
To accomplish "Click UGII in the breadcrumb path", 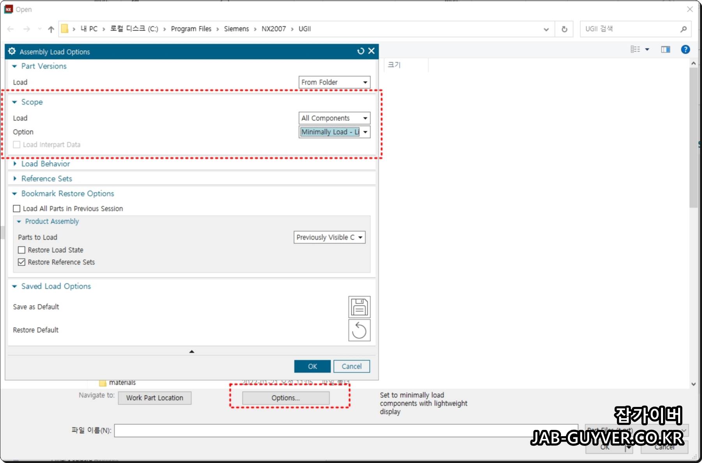I will tap(305, 29).
